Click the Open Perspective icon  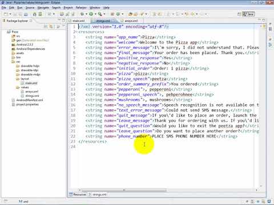[239, 14]
